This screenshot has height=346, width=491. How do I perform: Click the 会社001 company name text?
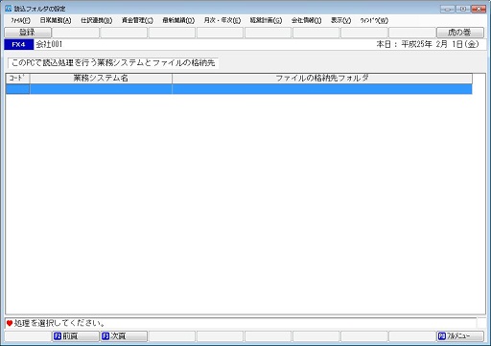click(49, 44)
